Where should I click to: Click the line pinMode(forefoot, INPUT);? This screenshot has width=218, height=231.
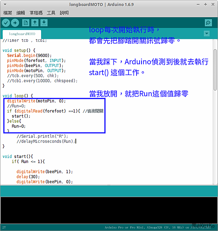point(36,60)
